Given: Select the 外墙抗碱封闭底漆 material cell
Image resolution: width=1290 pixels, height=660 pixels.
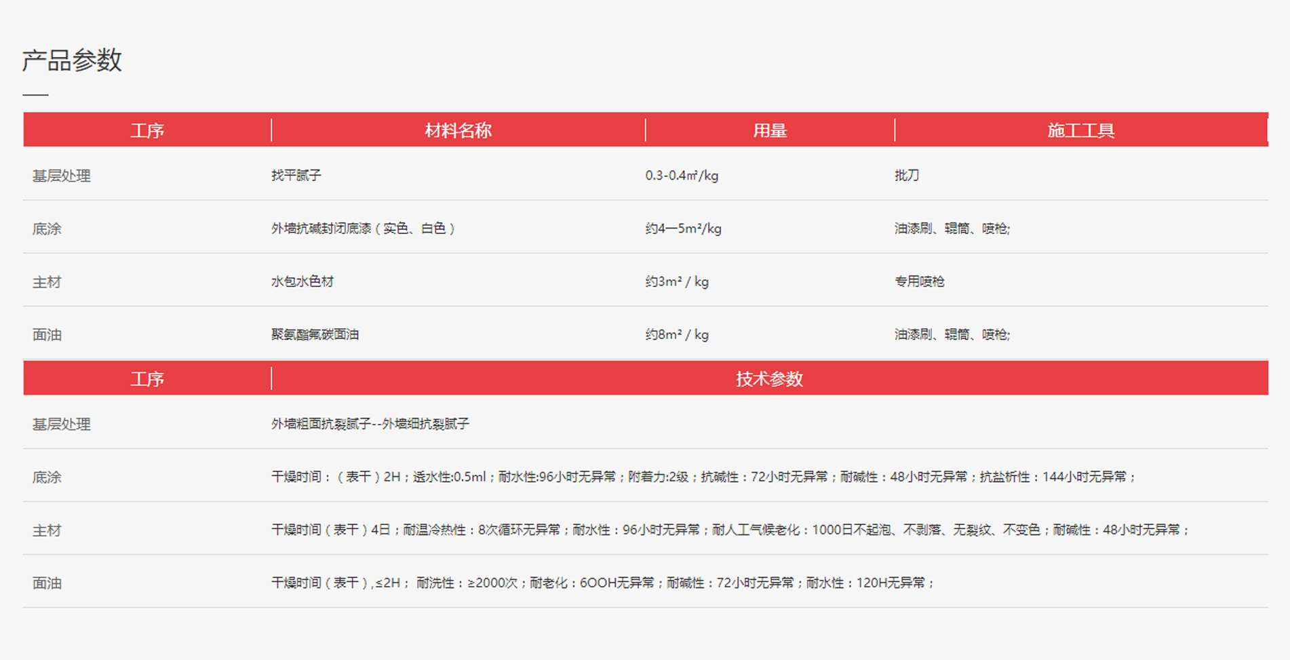Looking at the screenshot, I should coord(363,229).
